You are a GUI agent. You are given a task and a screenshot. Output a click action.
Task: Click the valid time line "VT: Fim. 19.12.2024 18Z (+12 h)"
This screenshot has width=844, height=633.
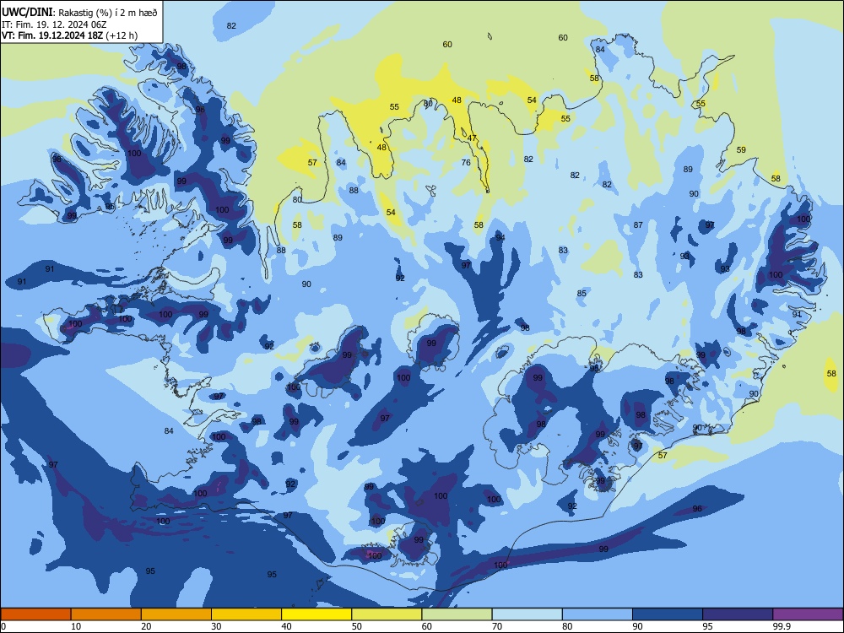click(x=69, y=35)
